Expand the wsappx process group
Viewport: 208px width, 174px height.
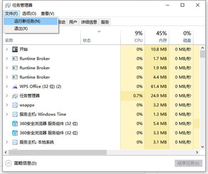[x=7, y=105]
